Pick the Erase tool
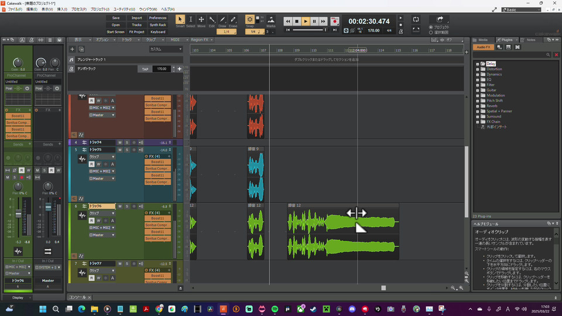This screenshot has width=562, height=316. coord(233,20)
